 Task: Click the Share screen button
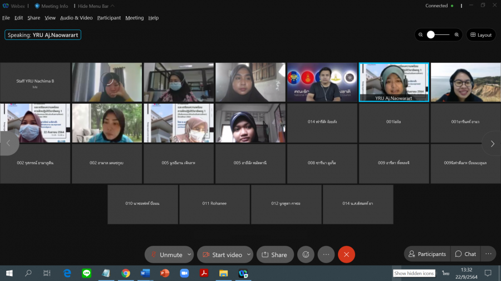click(x=274, y=254)
